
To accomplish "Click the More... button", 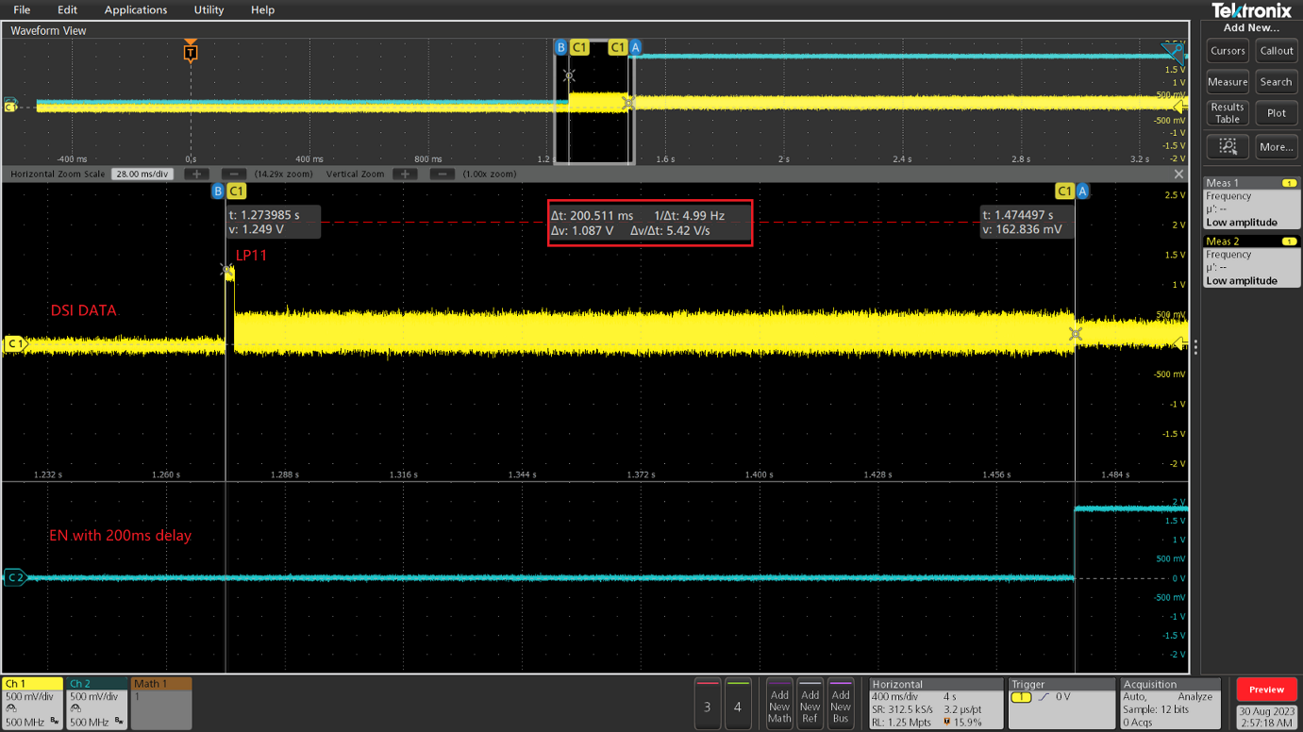I will coord(1276,146).
